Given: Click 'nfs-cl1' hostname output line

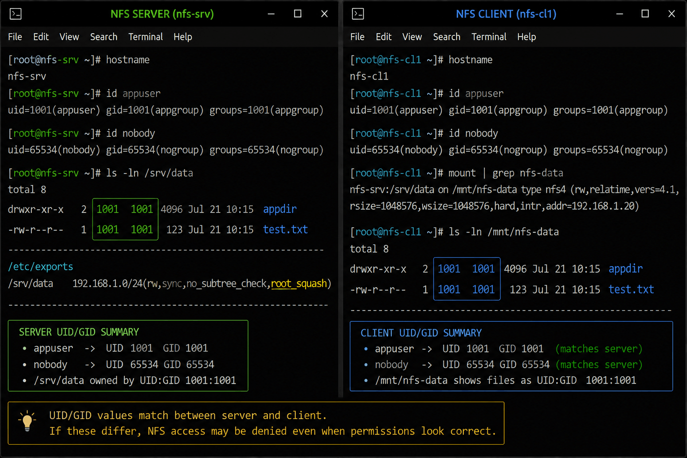Looking at the screenshot, I should (x=369, y=76).
